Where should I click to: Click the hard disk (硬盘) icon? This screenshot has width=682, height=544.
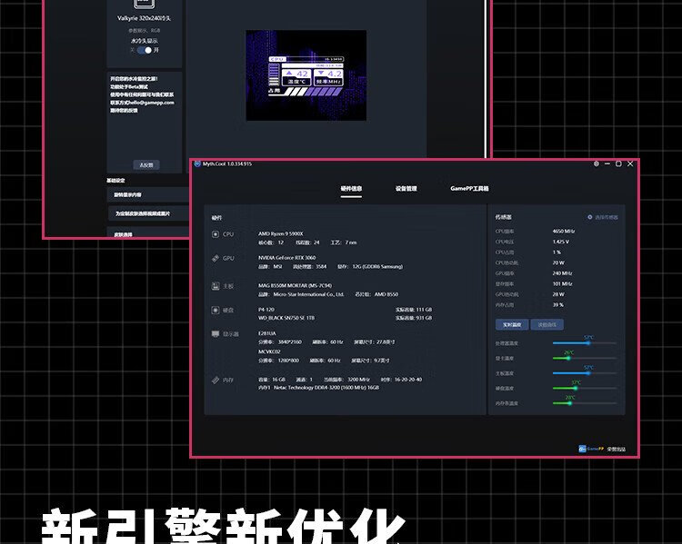(216, 310)
